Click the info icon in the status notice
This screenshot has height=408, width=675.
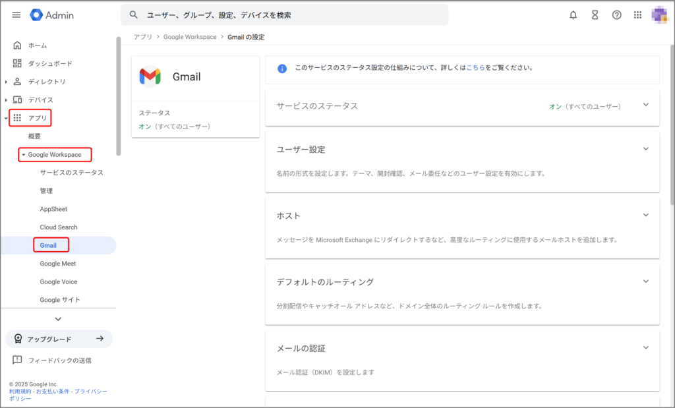point(282,68)
